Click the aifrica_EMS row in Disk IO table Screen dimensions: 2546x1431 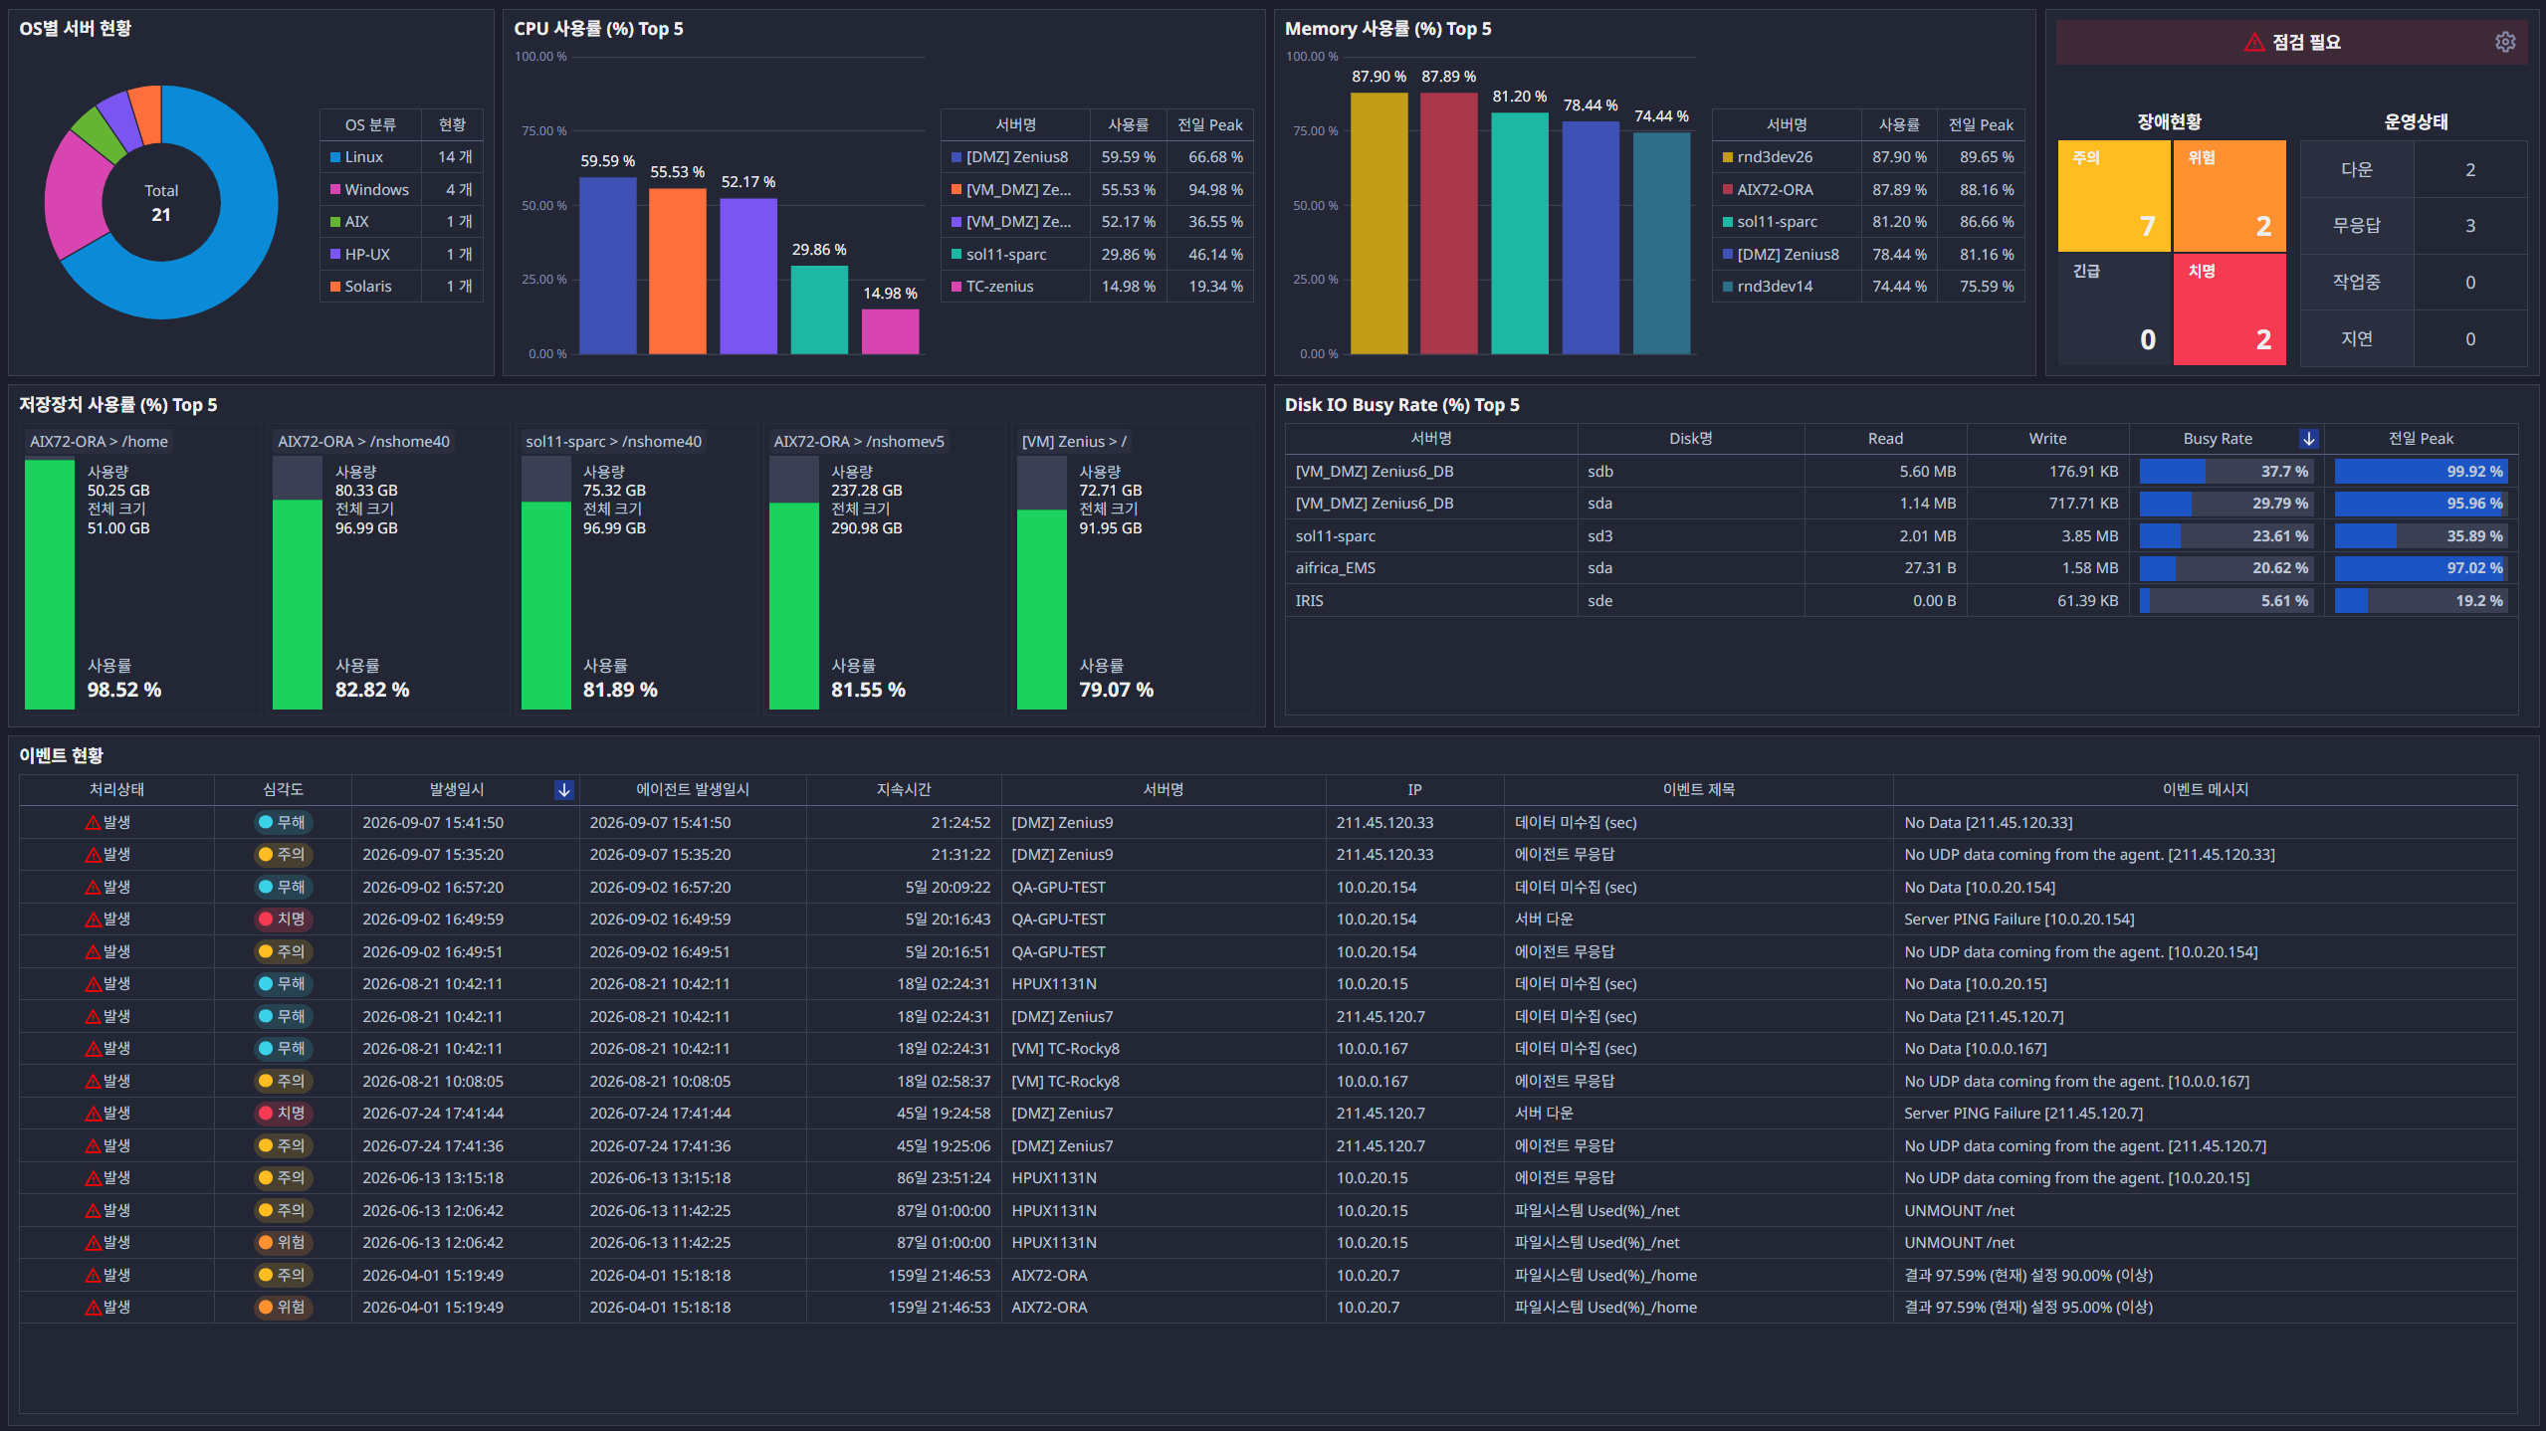1901,568
